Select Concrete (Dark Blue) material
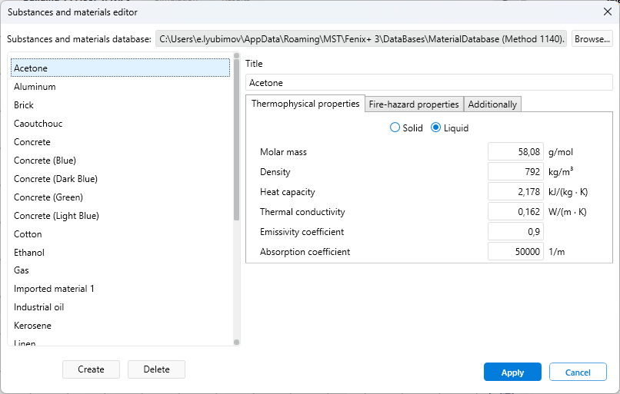 click(120, 179)
